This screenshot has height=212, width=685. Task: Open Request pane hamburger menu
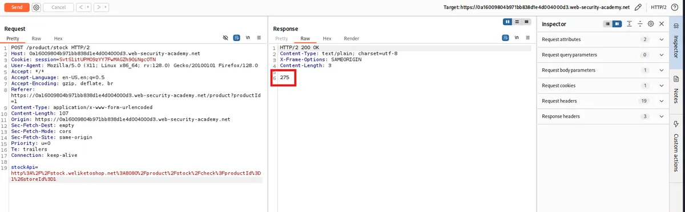point(259,38)
